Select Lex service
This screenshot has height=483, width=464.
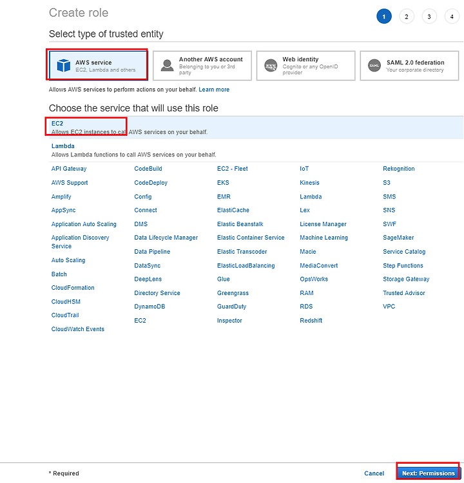(305, 210)
